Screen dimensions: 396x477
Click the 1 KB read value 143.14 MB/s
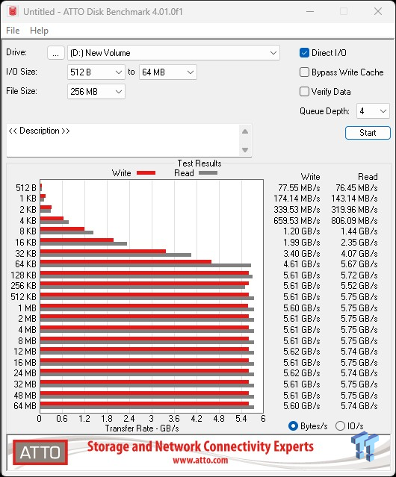coord(354,199)
